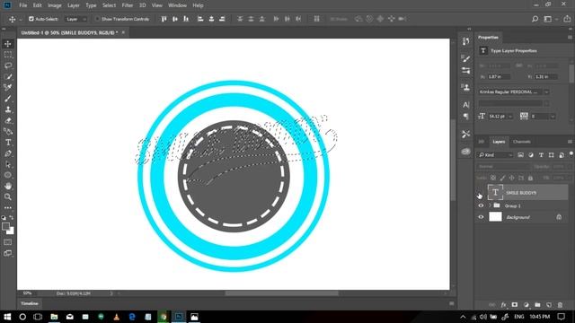This screenshot has width=575, height=323.
Task: Open the File menu
Action: pyautogui.click(x=23, y=5)
